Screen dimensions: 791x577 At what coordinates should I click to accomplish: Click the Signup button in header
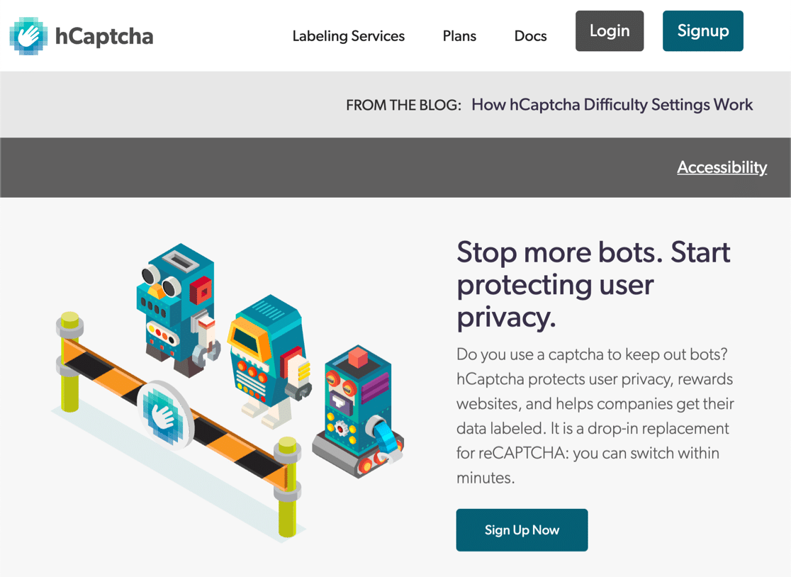click(702, 30)
